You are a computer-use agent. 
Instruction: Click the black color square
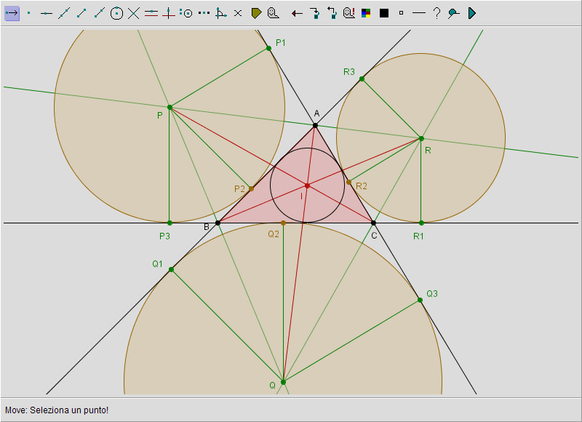pos(384,13)
